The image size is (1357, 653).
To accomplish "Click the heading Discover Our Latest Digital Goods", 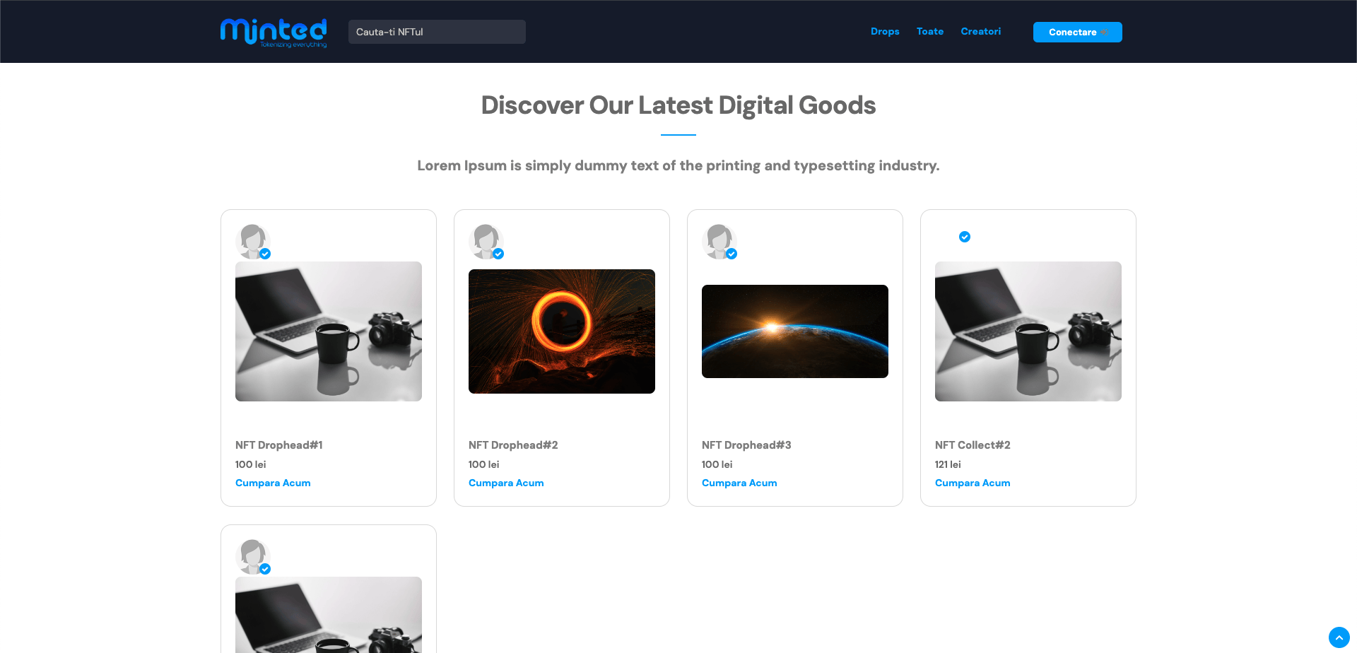I will (x=678, y=105).
